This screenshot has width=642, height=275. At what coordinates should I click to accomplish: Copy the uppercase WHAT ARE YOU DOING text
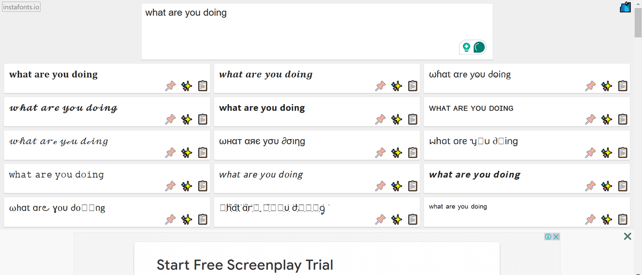point(622,119)
